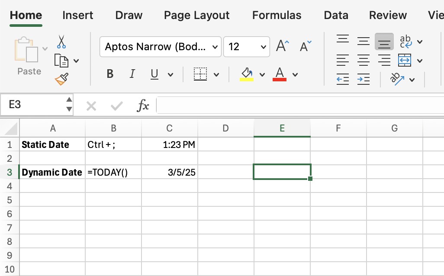Switch to the Formulas tab
444x276 pixels.
(277, 15)
